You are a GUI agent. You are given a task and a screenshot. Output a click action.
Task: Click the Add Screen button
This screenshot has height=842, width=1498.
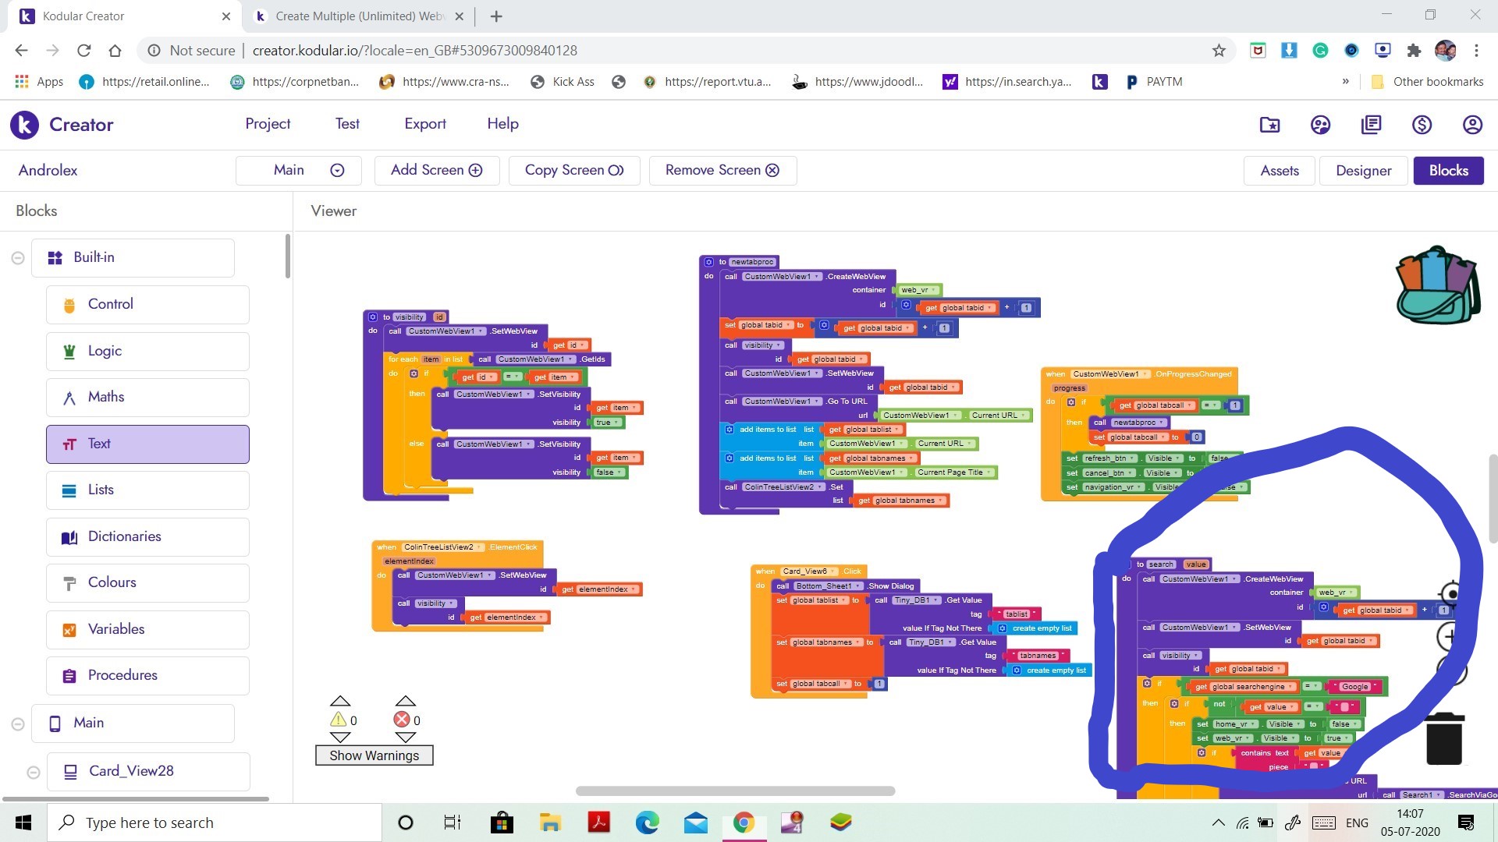pos(436,170)
